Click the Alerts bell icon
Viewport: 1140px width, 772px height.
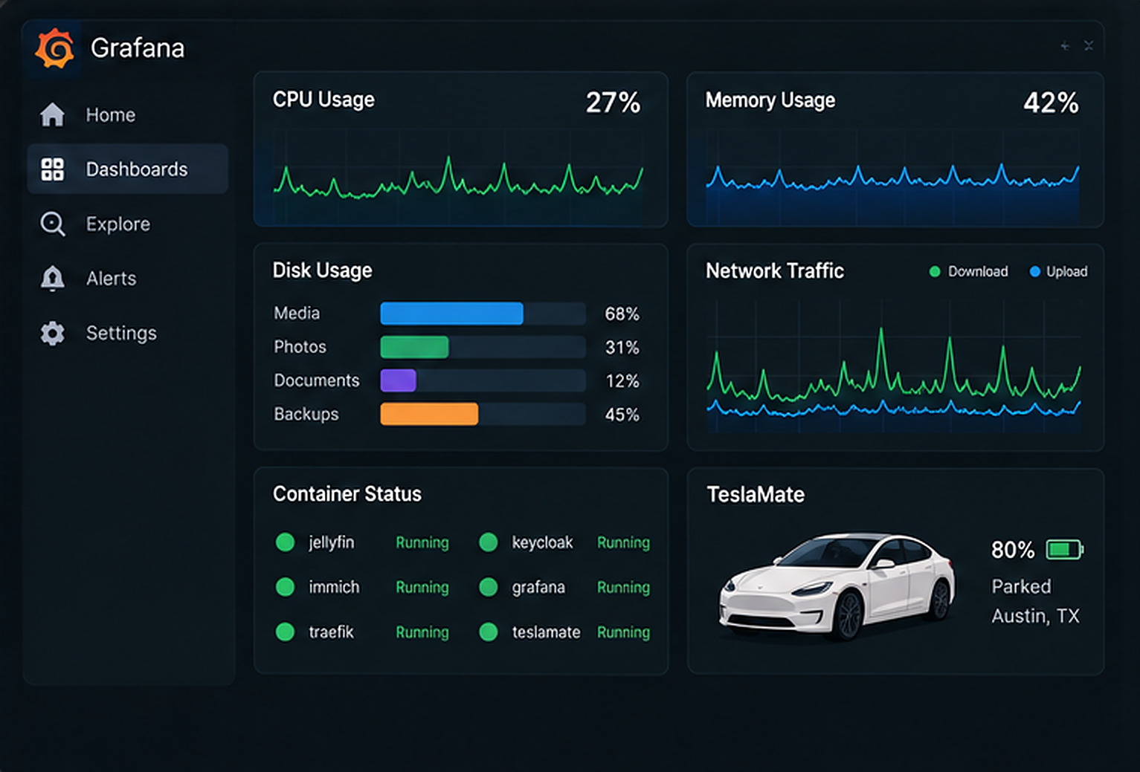(52, 279)
